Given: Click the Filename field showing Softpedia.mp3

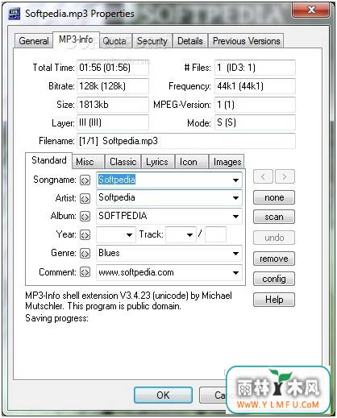Looking at the screenshot, I should coord(186,141).
